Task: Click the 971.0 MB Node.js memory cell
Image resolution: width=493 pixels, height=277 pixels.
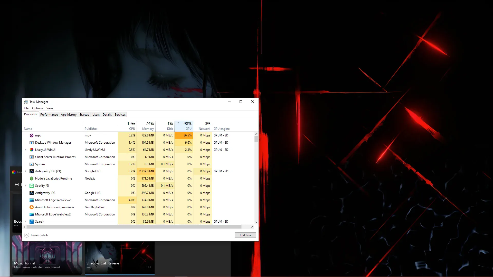Action: (146, 179)
